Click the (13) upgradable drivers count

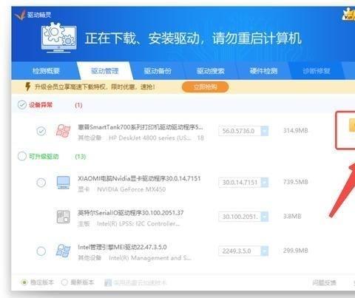pyautogui.click(x=81, y=157)
